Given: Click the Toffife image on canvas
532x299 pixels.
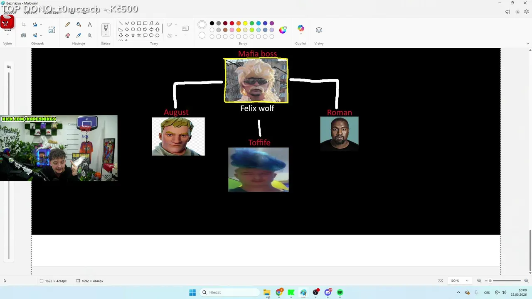Looking at the screenshot, I should (259, 170).
